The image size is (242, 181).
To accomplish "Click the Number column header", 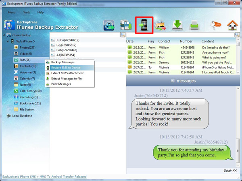I will (x=186, y=41).
